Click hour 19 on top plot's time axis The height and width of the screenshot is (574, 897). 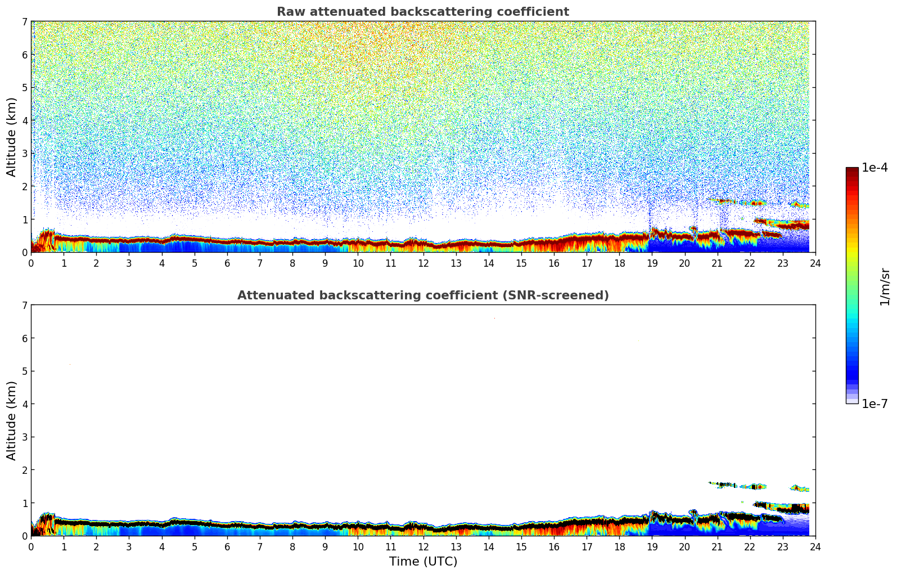[652, 263]
